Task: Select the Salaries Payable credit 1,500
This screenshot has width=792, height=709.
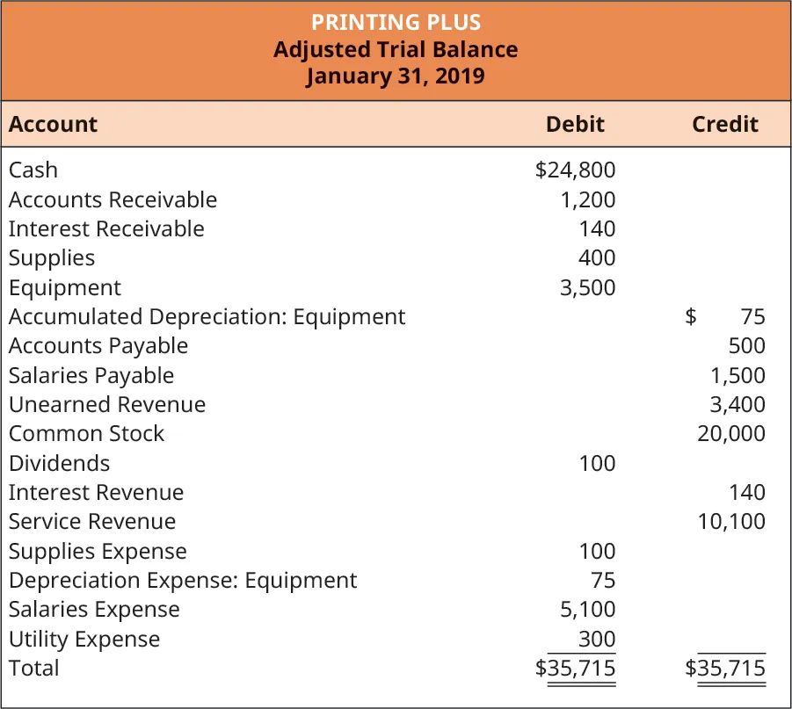Action: 738,375
